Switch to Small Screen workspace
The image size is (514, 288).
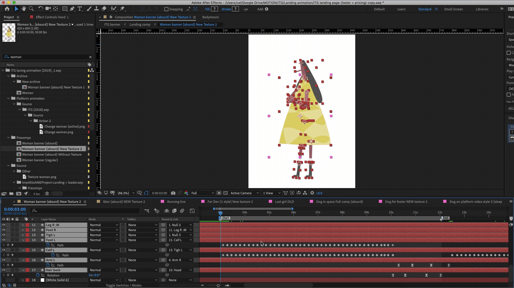[454, 9]
